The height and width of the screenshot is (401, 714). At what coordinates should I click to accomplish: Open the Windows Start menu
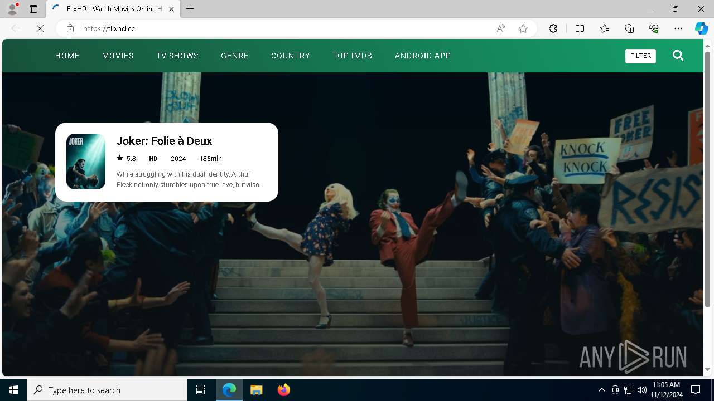pyautogui.click(x=13, y=390)
